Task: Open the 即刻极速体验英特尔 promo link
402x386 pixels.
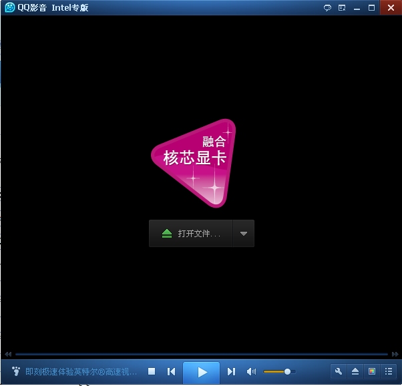Action: [81, 371]
